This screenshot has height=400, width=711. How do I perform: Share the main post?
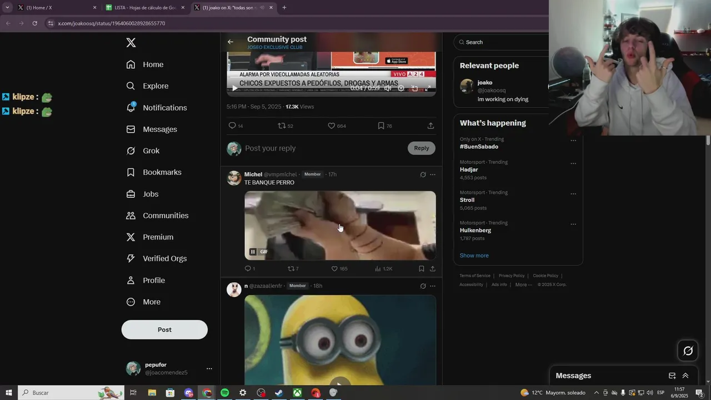pos(430,126)
